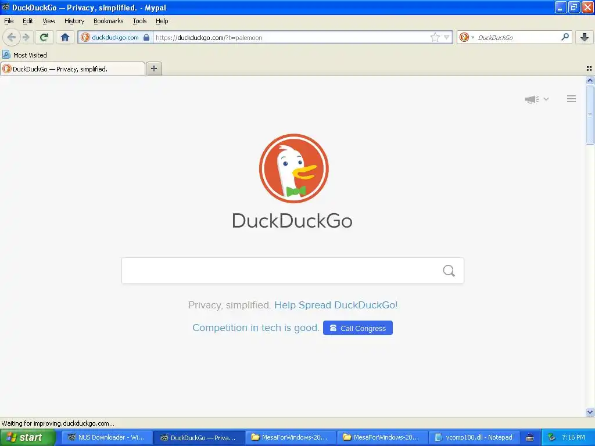Image resolution: width=595 pixels, height=446 pixels.
Task: Open the Help menu
Action: [x=162, y=21]
